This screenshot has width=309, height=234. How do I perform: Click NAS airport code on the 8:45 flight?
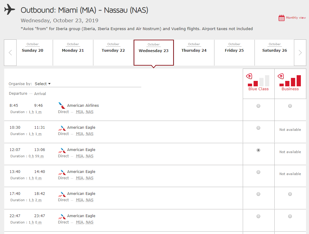pos(89,112)
